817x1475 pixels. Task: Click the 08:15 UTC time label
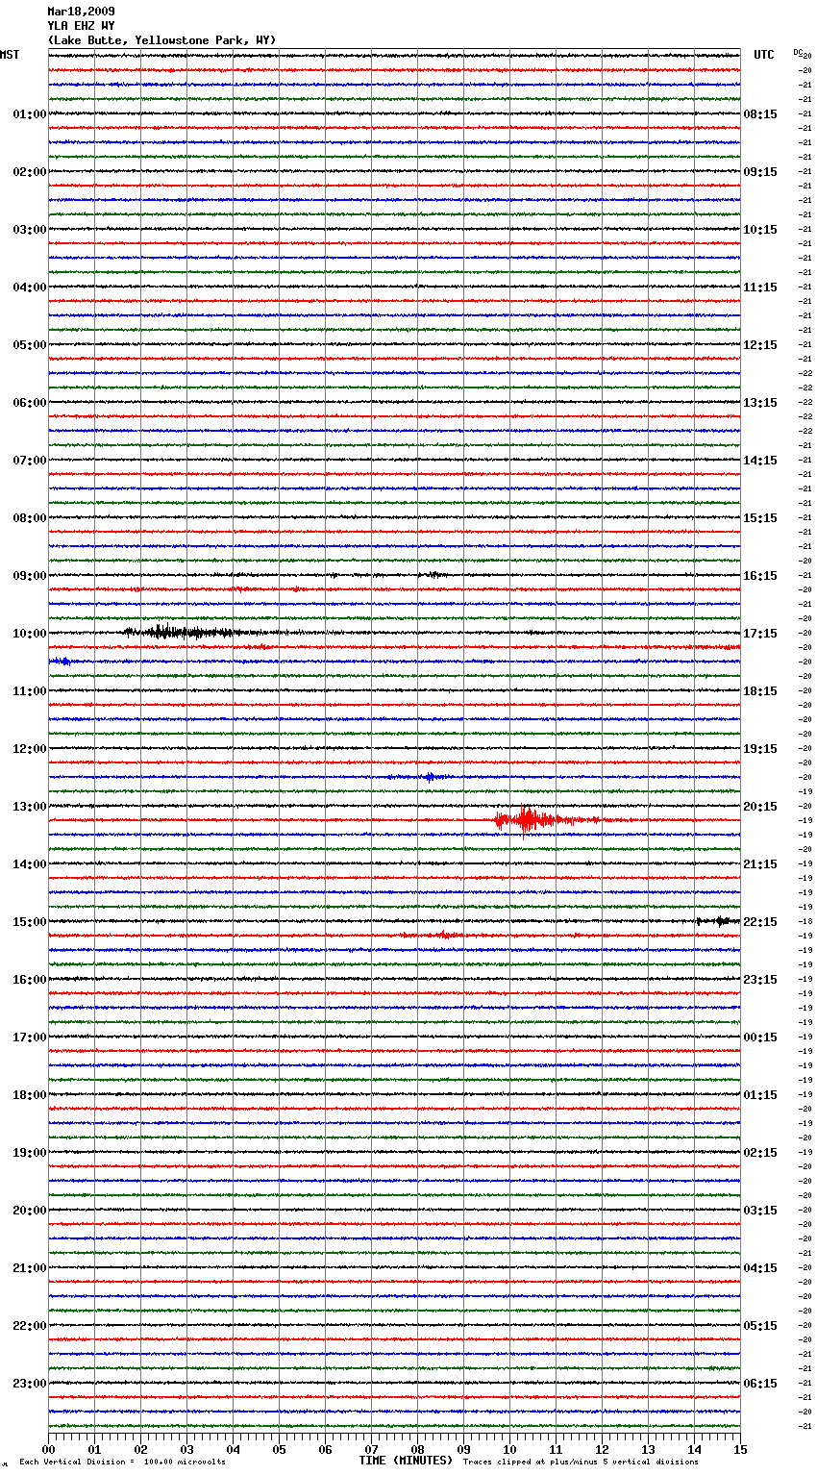(x=760, y=114)
